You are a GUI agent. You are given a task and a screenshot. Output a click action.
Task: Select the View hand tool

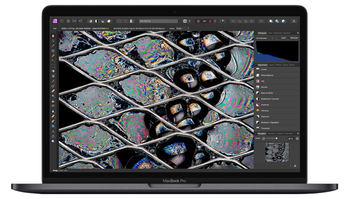[53, 35]
